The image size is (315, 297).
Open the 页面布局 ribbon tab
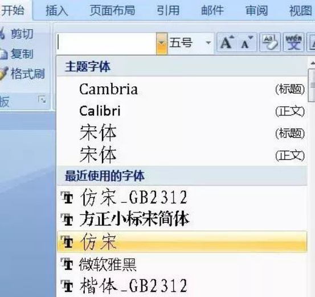point(113,10)
